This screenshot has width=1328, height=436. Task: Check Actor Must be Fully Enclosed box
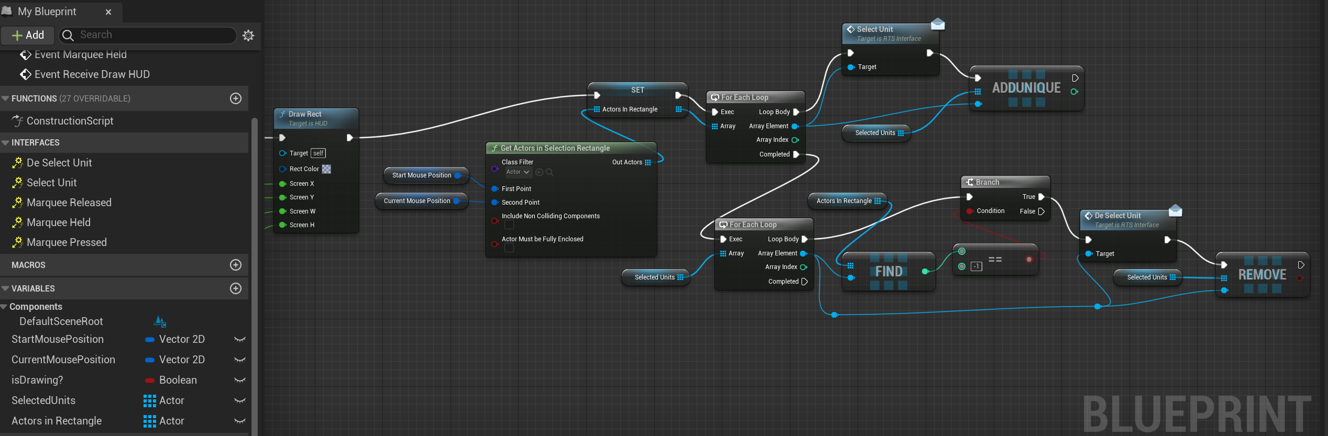(509, 248)
